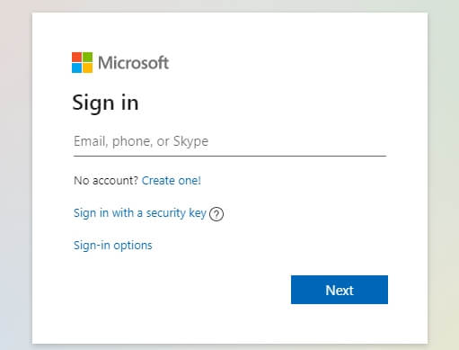This screenshot has width=459, height=350.
Task: Click the Microsoft wordmark text
Action: [133, 63]
